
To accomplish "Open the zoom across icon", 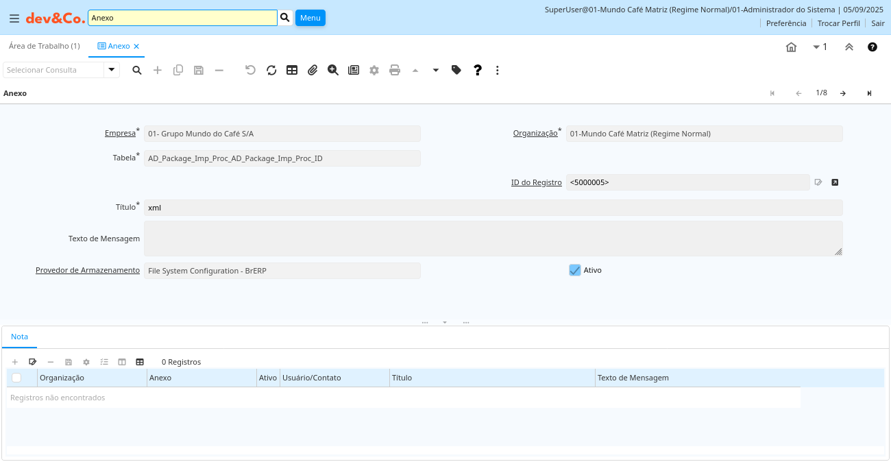I will tap(333, 70).
